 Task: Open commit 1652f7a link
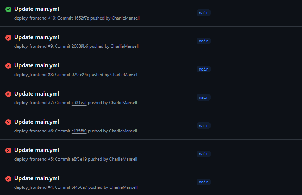coord(81,18)
